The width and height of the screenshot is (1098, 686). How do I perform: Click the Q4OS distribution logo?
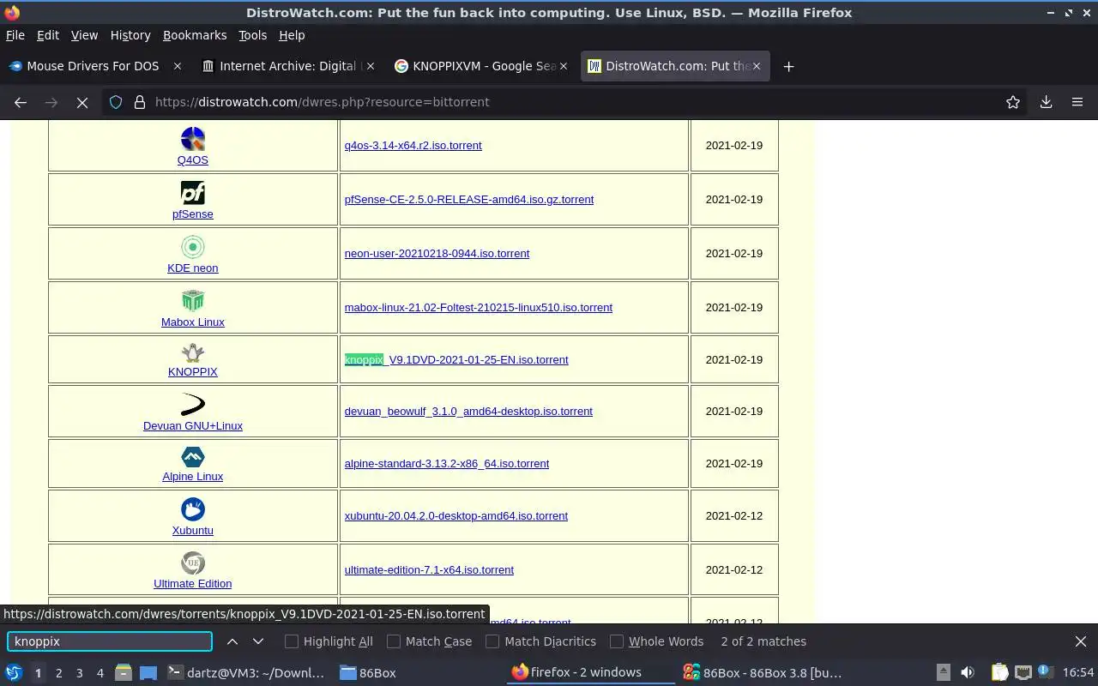(192, 139)
